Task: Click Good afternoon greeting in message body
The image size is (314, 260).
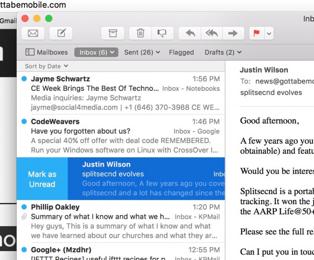Action: point(270,121)
